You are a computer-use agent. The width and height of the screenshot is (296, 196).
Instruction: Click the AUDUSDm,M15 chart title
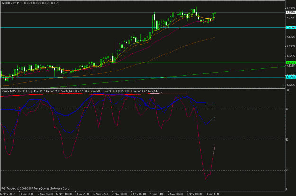12,3
